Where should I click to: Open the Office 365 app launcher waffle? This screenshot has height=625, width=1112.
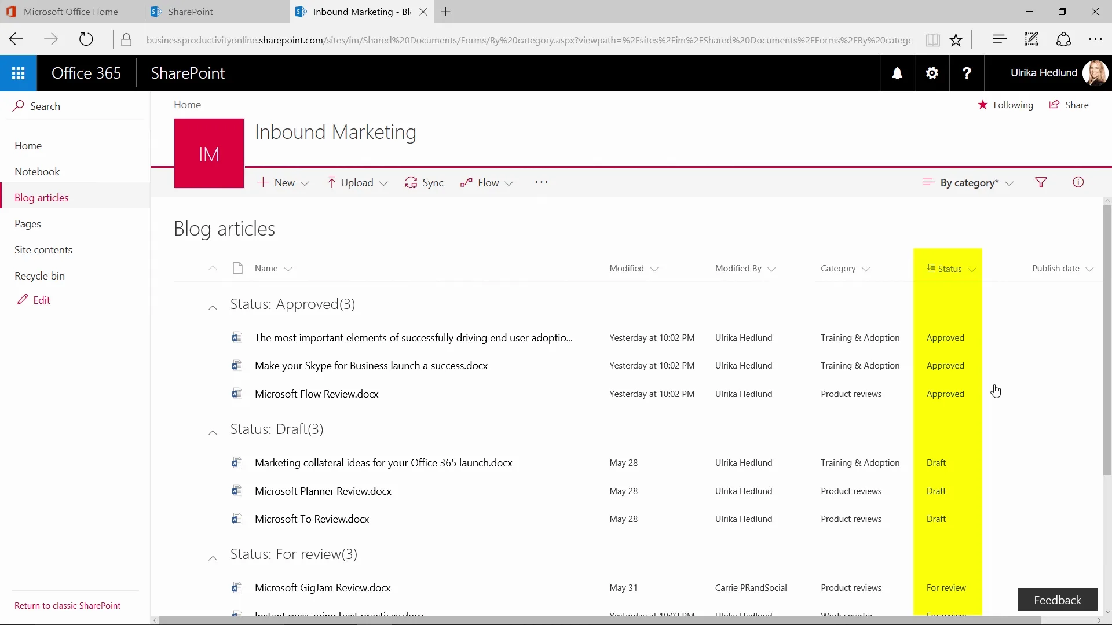tap(18, 73)
